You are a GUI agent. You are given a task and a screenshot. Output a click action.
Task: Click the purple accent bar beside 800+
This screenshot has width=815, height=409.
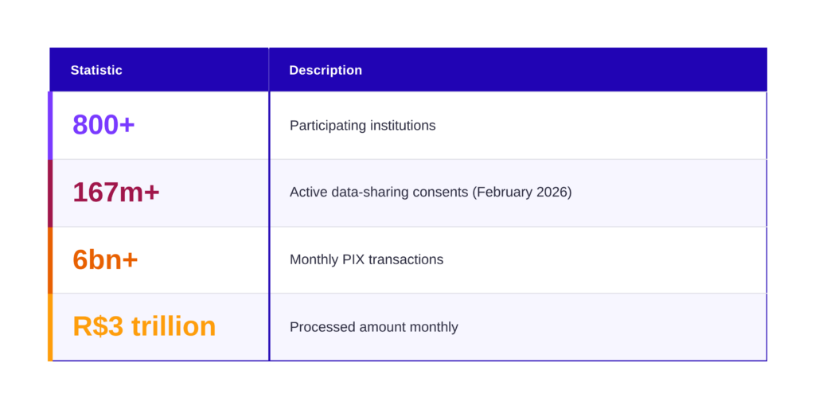tap(50, 125)
